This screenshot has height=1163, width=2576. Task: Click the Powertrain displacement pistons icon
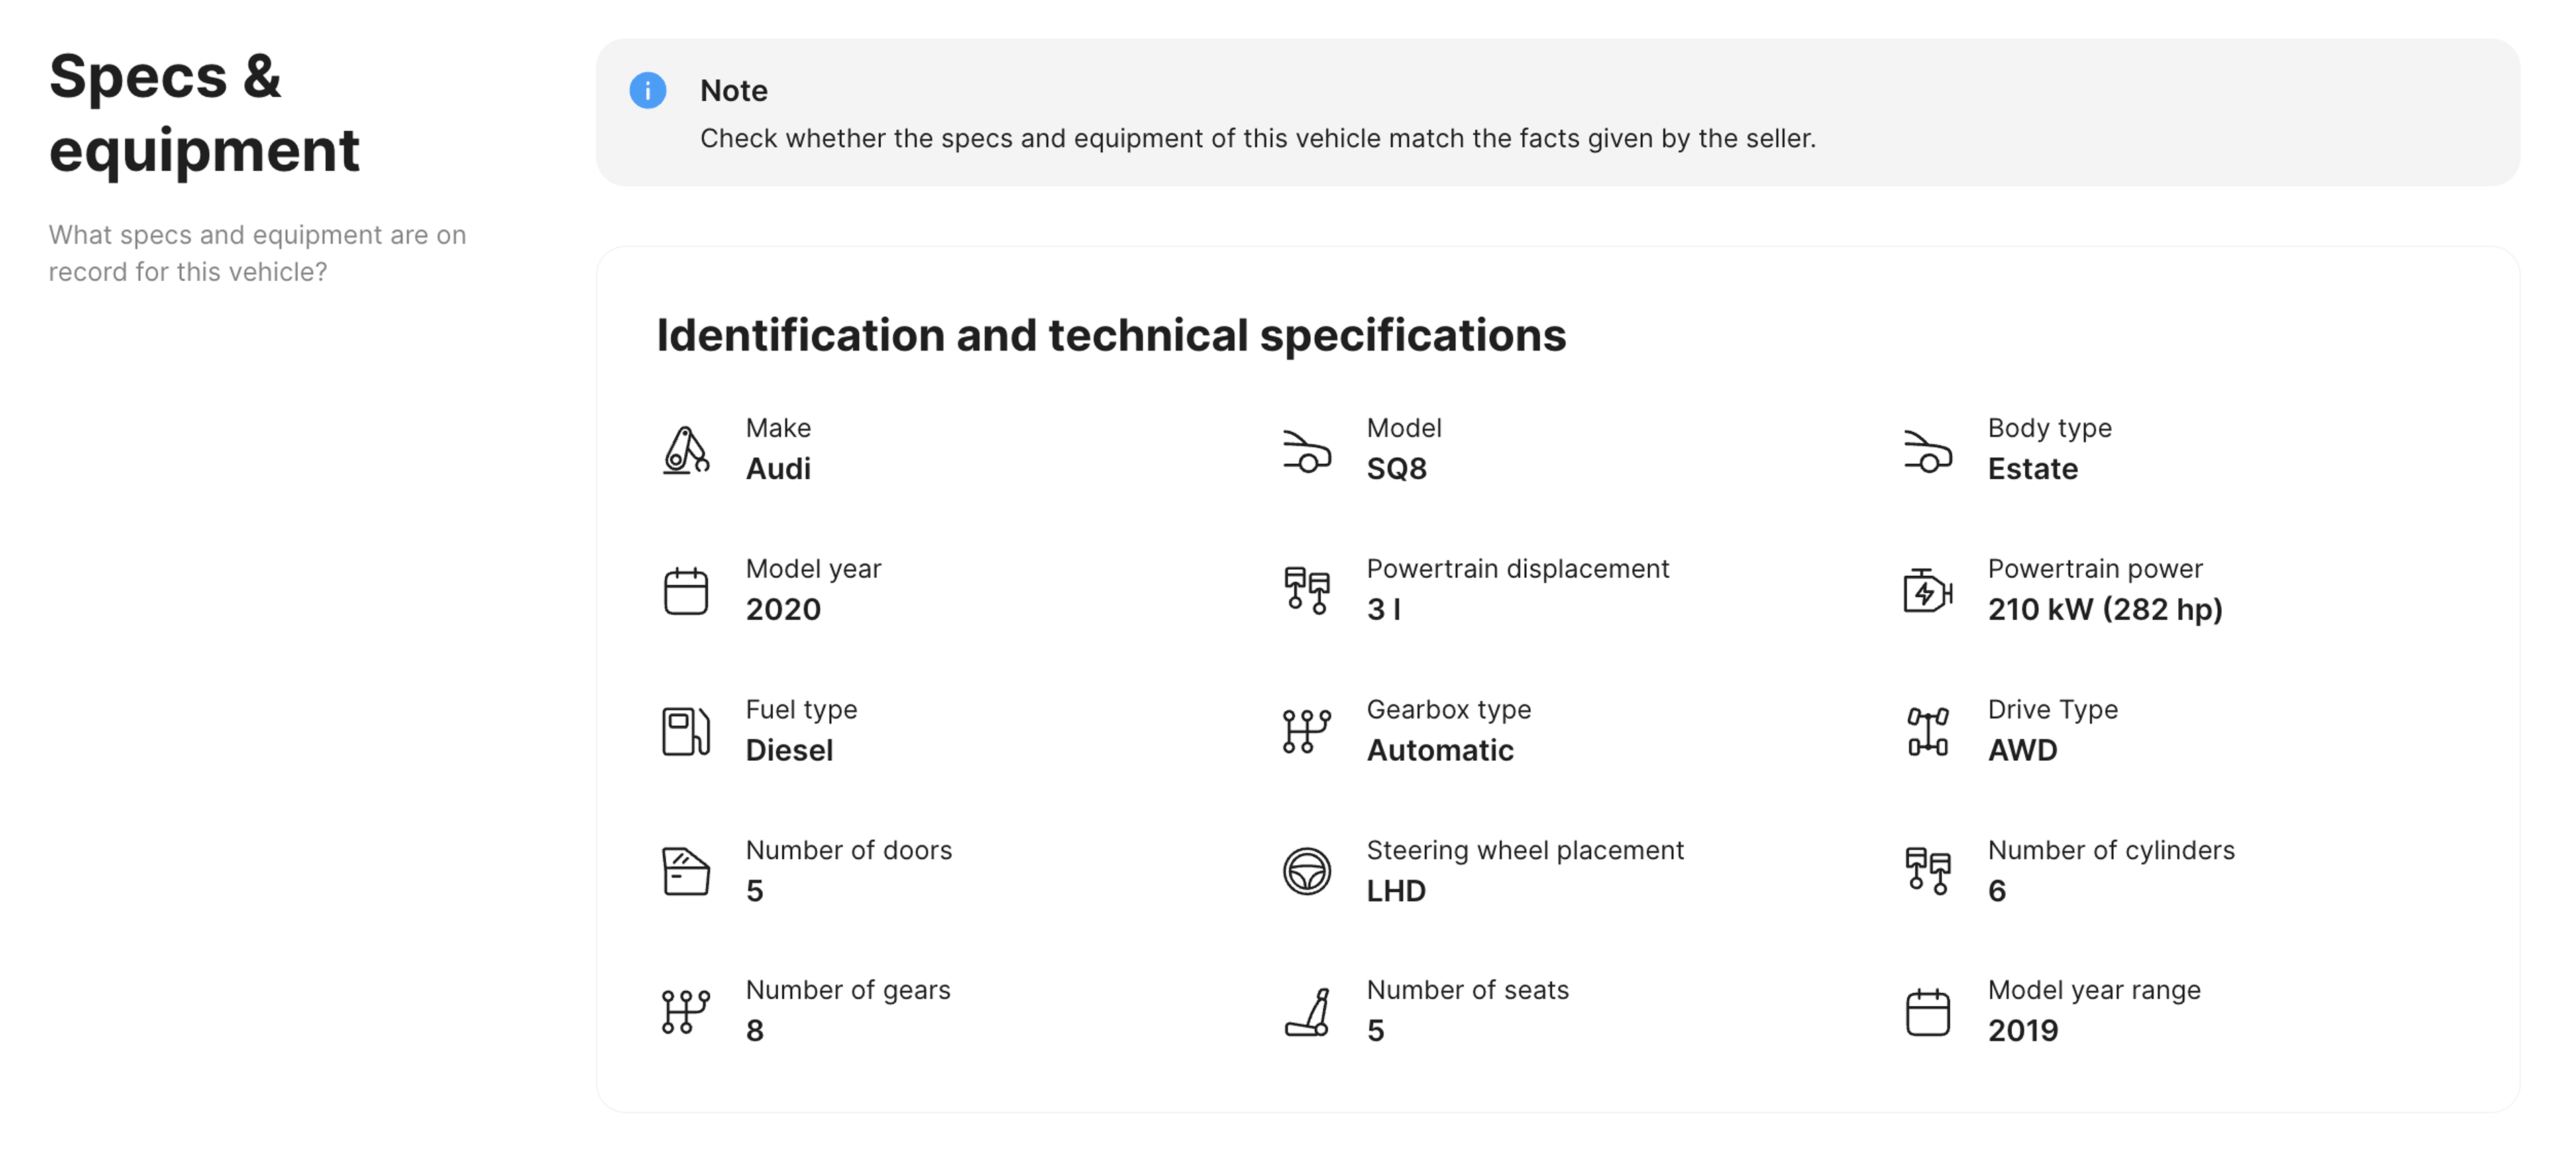tap(1306, 591)
